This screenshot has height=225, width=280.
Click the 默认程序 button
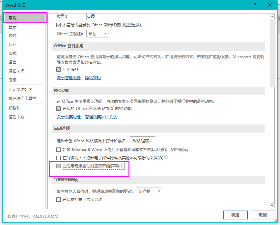(x=142, y=141)
